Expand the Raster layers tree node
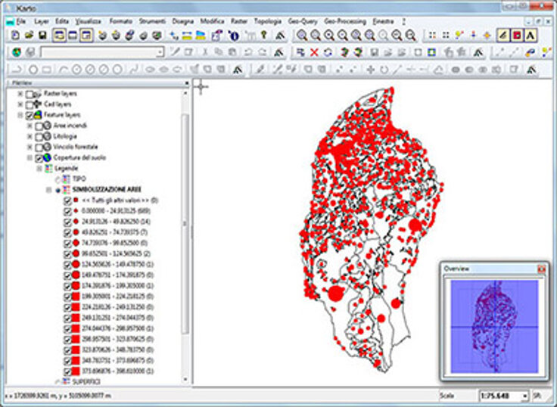 tap(20, 94)
